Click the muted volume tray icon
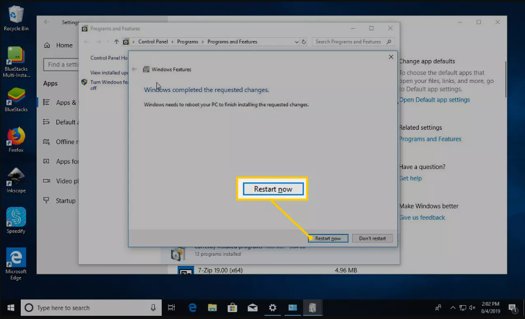 click(472, 308)
